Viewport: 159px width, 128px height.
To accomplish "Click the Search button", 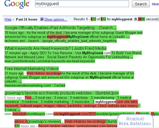I will click(141, 4).
